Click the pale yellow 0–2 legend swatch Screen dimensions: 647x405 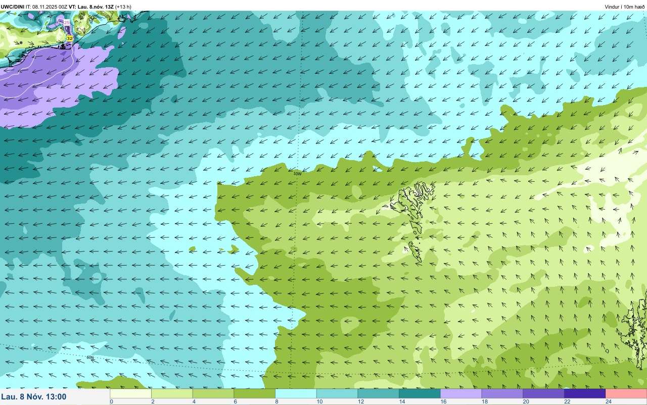pyautogui.click(x=131, y=393)
